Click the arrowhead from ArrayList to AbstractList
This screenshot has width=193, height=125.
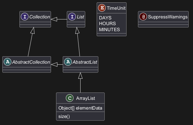[x=80, y=76]
